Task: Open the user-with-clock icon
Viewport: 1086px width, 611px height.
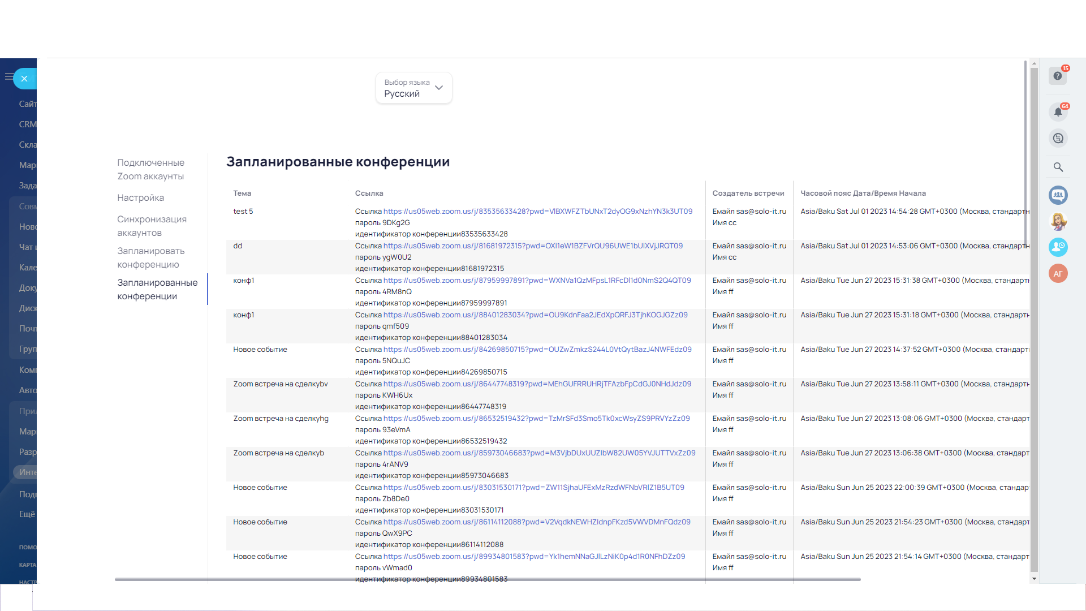Action: pyautogui.click(x=1058, y=247)
